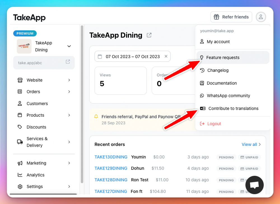Click the WhatsApp icon in menu
This screenshot has width=280, height=204.
coord(202,96)
